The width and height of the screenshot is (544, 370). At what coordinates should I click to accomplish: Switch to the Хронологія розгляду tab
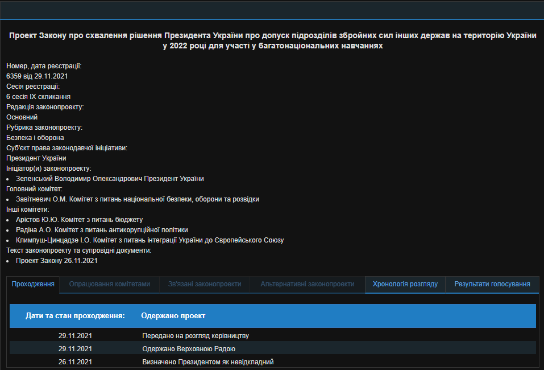(405, 284)
